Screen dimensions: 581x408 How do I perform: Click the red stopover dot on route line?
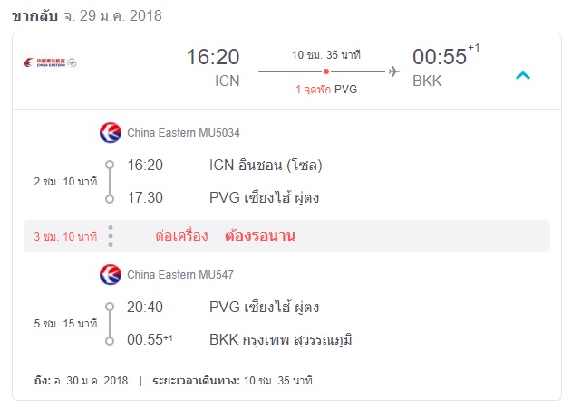coord(326,71)
